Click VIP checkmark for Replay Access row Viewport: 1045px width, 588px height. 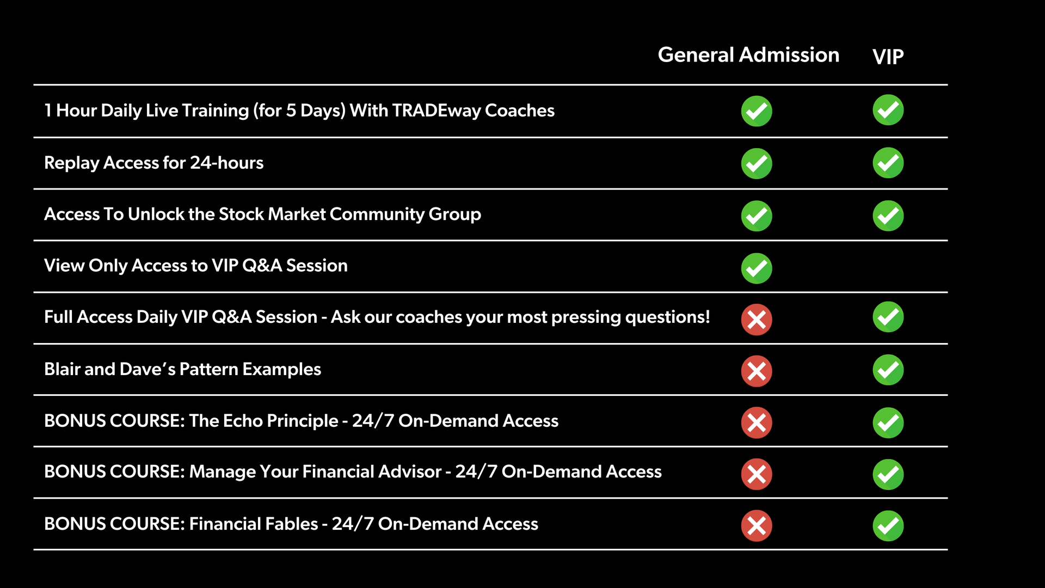coord(888,163)
